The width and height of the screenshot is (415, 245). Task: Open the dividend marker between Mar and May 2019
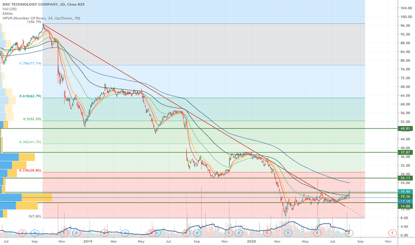[x=126, y=233]
